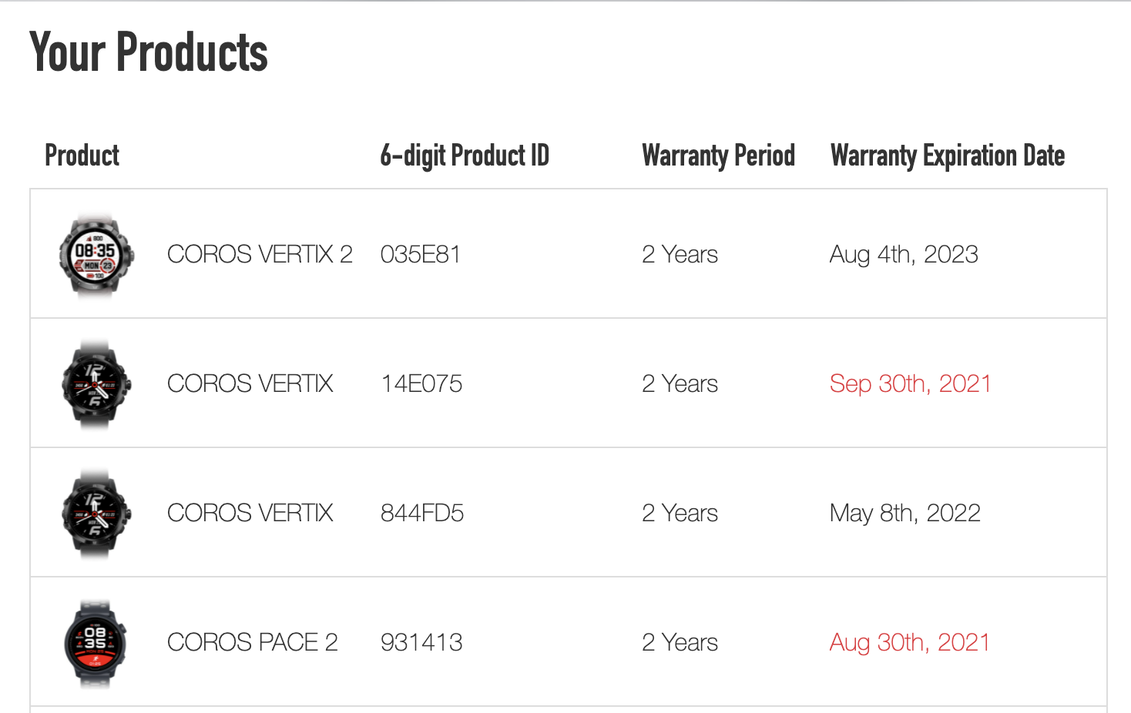
Task: Click the expired Aug 30th, 2021 date
Action: [x=909, y=642]
